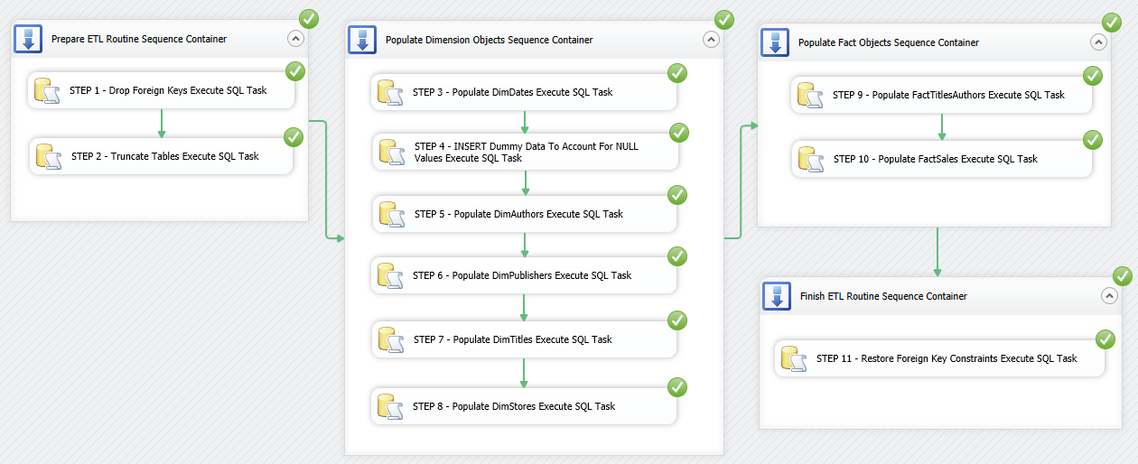Click the SQL task icon for STEP 10

pyautogui.click(x=811, y=160)
